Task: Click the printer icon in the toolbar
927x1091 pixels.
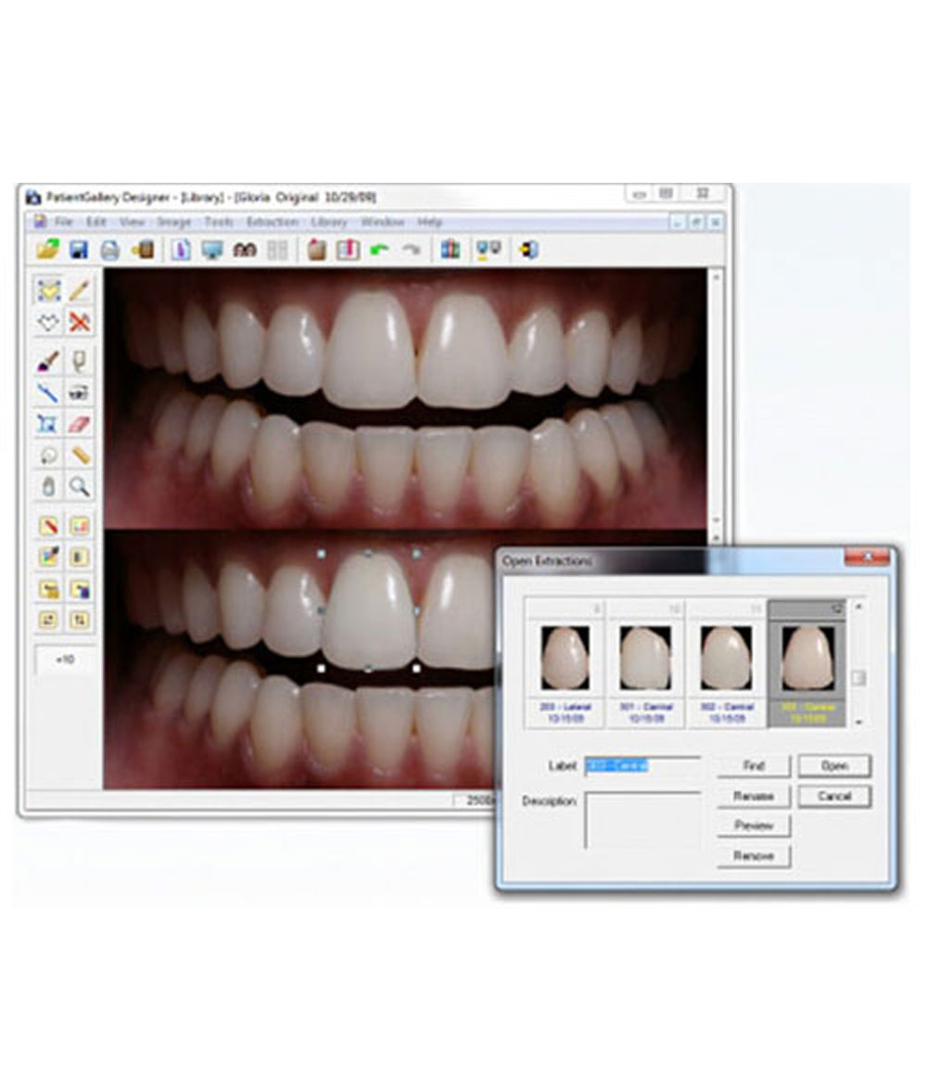Action: pos(110,250)
